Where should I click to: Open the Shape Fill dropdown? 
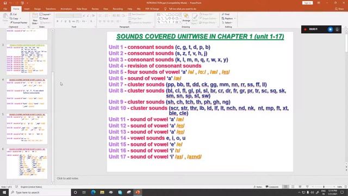[206, 14]
